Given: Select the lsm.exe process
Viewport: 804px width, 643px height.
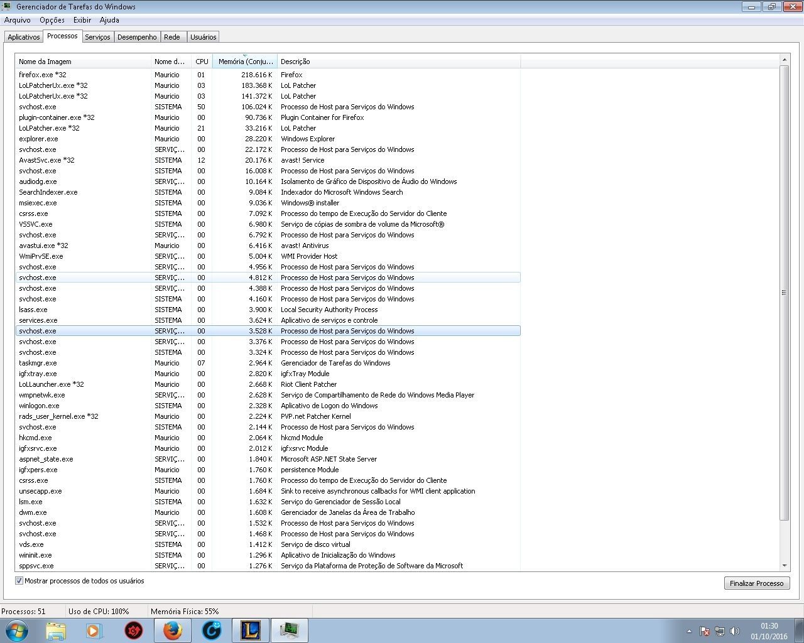Looking at the screenshot, I should [268, 502].
